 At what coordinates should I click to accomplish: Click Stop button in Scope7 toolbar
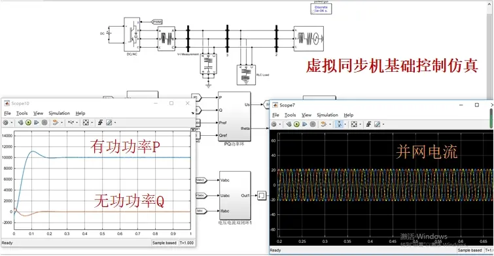tap(313, 124)
